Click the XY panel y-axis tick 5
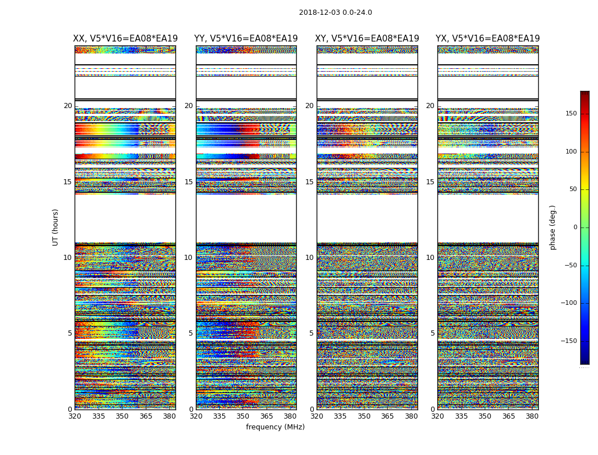 point(312,333)
